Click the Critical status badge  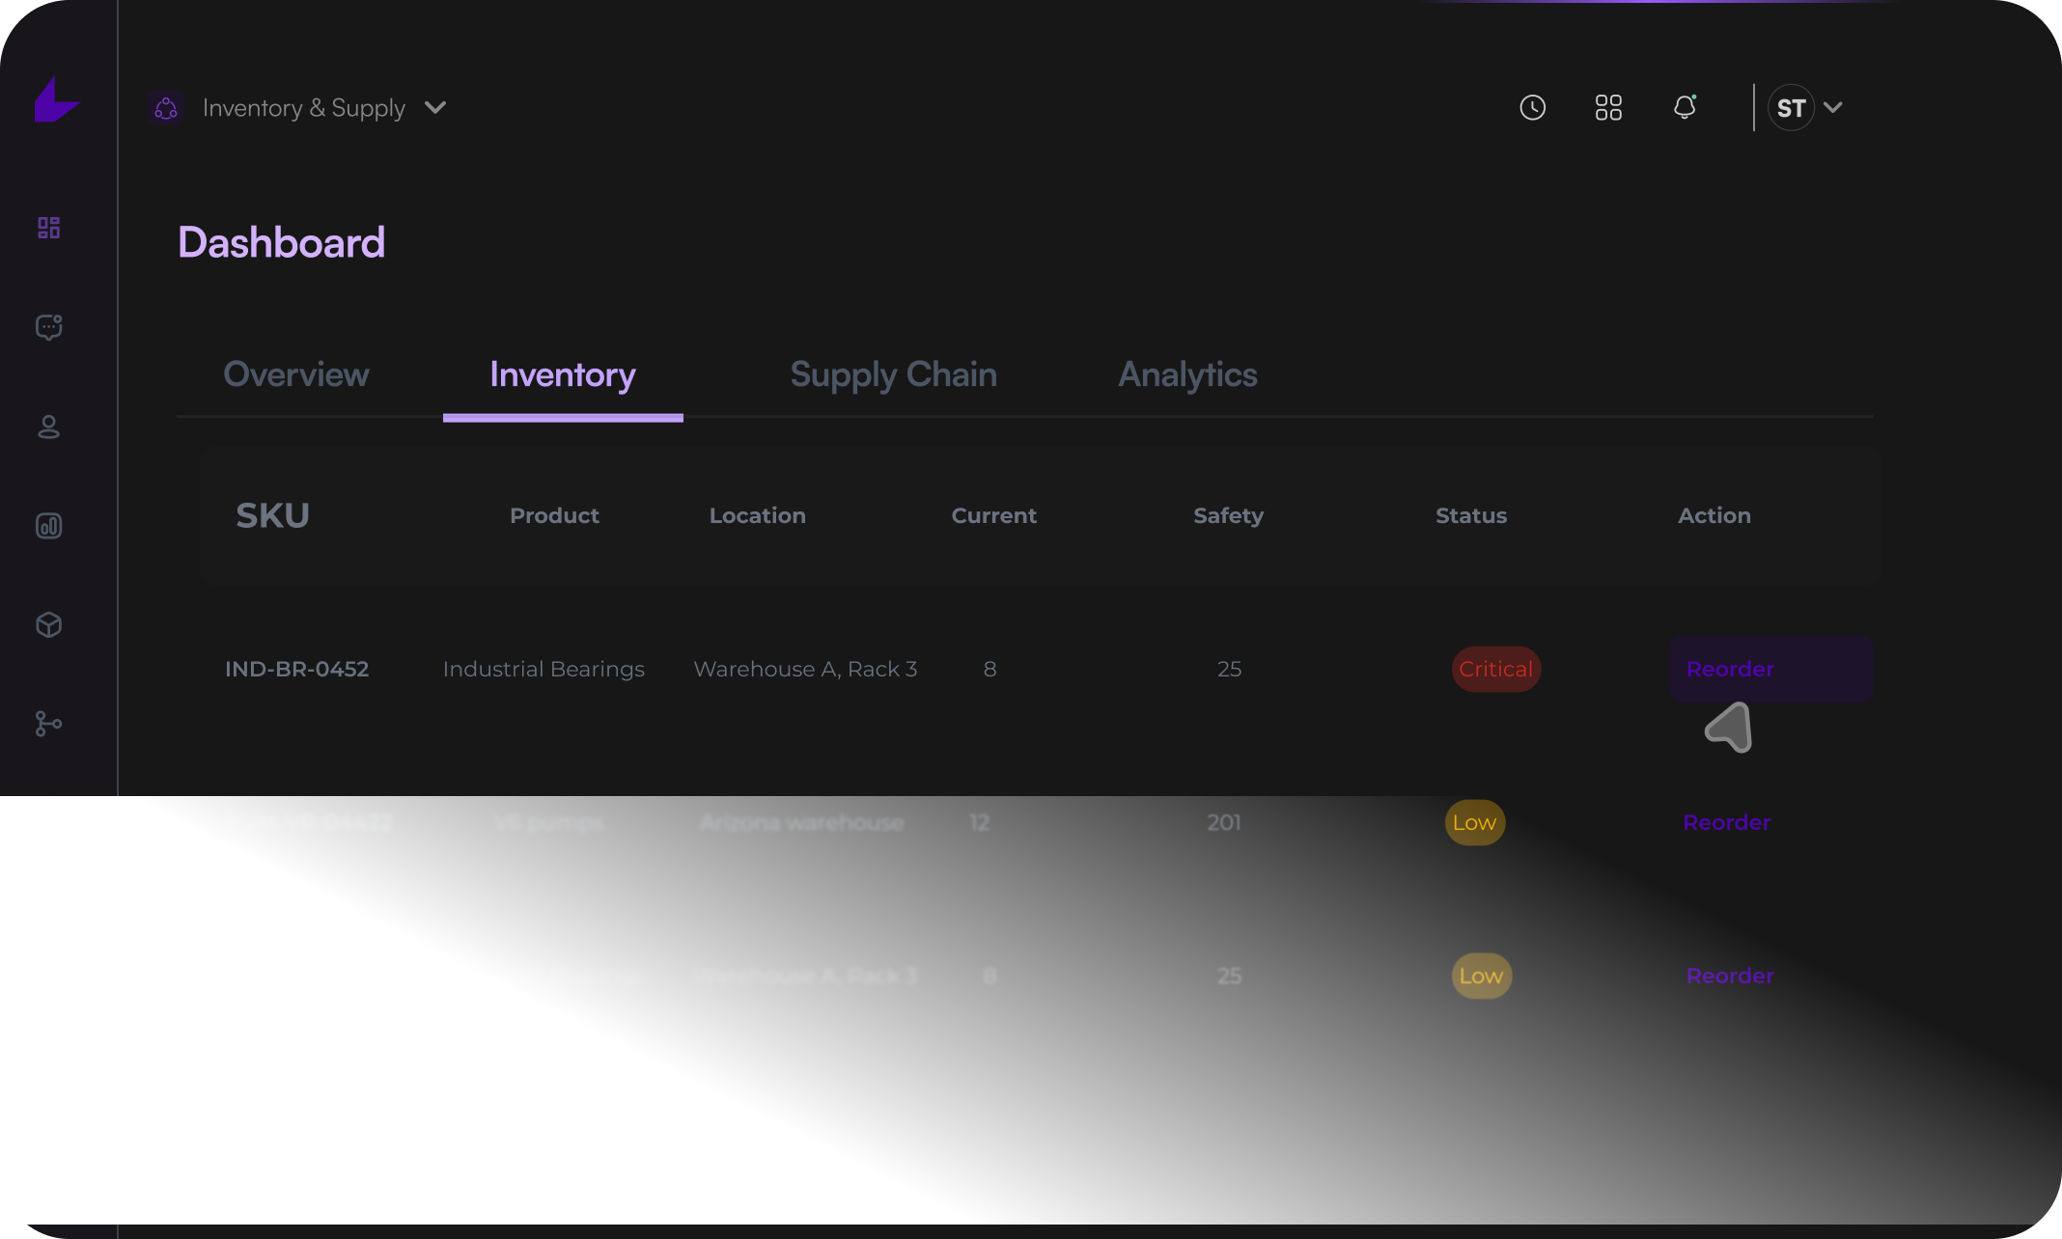click(1496, 669)
